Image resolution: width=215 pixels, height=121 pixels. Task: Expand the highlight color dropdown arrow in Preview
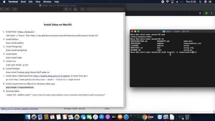[x=70, y=9]
